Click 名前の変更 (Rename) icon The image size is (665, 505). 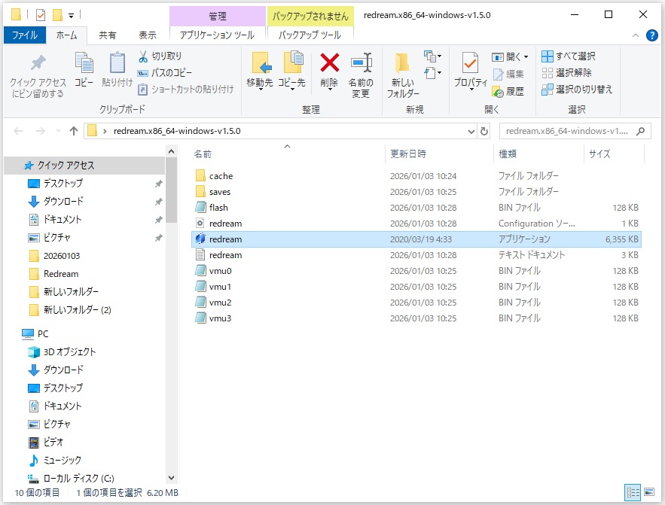point(361,62)
